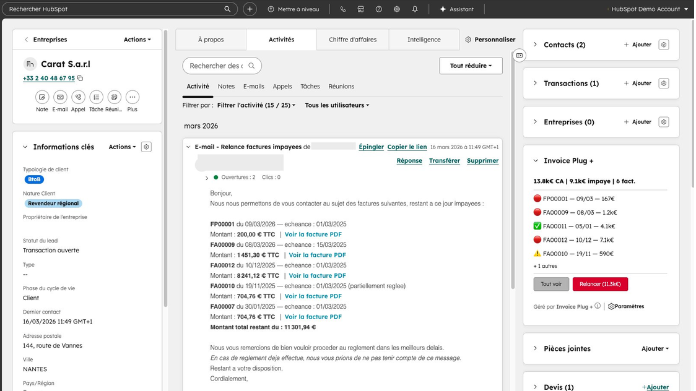Open the HubSpot Demo Account menu
696x391 pixels.
pyautogui.click(x=650, y=9)
